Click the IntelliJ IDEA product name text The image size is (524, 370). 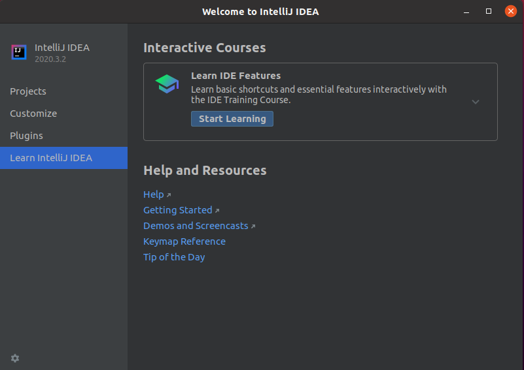click(62, 48)
